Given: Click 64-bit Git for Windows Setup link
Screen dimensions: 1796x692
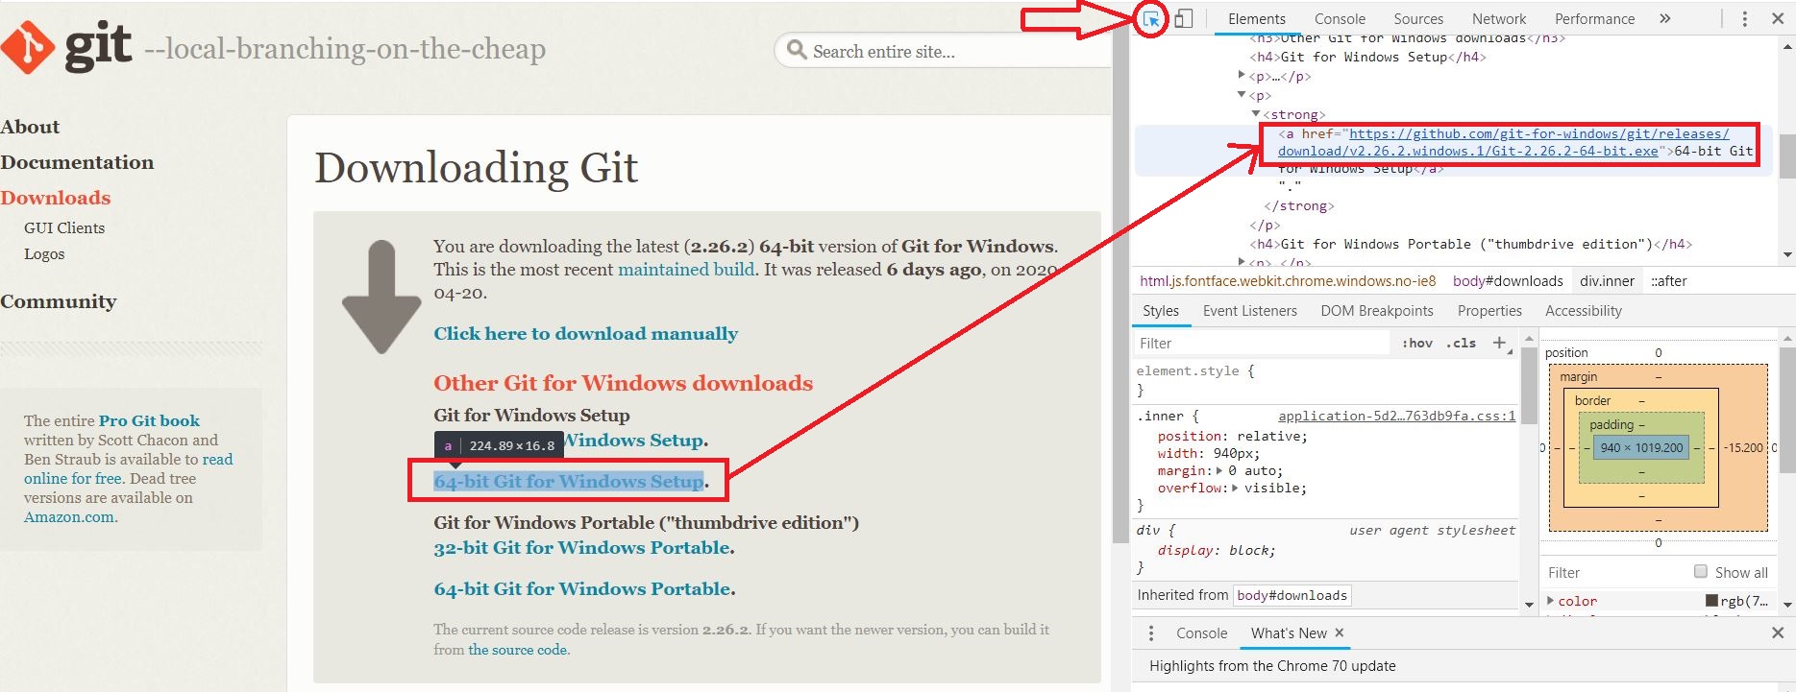Looking at the screenshot, I should pyautogui.click(x=569, y=481).
